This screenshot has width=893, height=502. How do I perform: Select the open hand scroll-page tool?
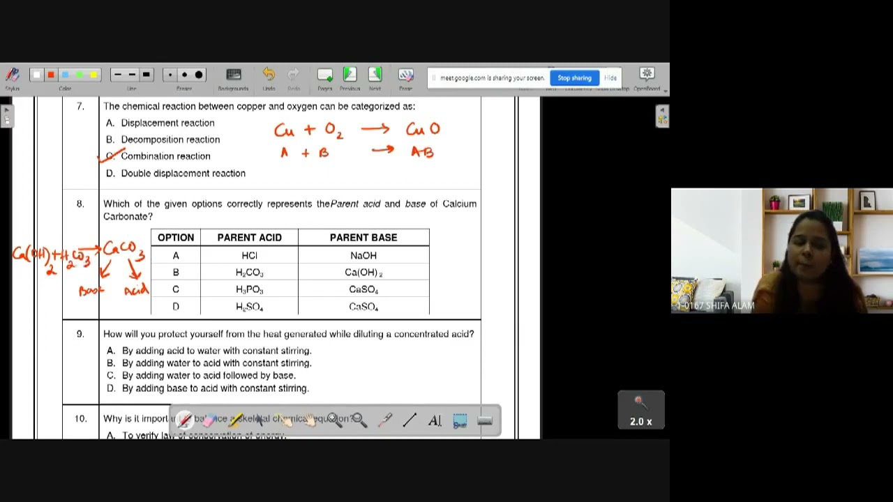coord(310,420)
